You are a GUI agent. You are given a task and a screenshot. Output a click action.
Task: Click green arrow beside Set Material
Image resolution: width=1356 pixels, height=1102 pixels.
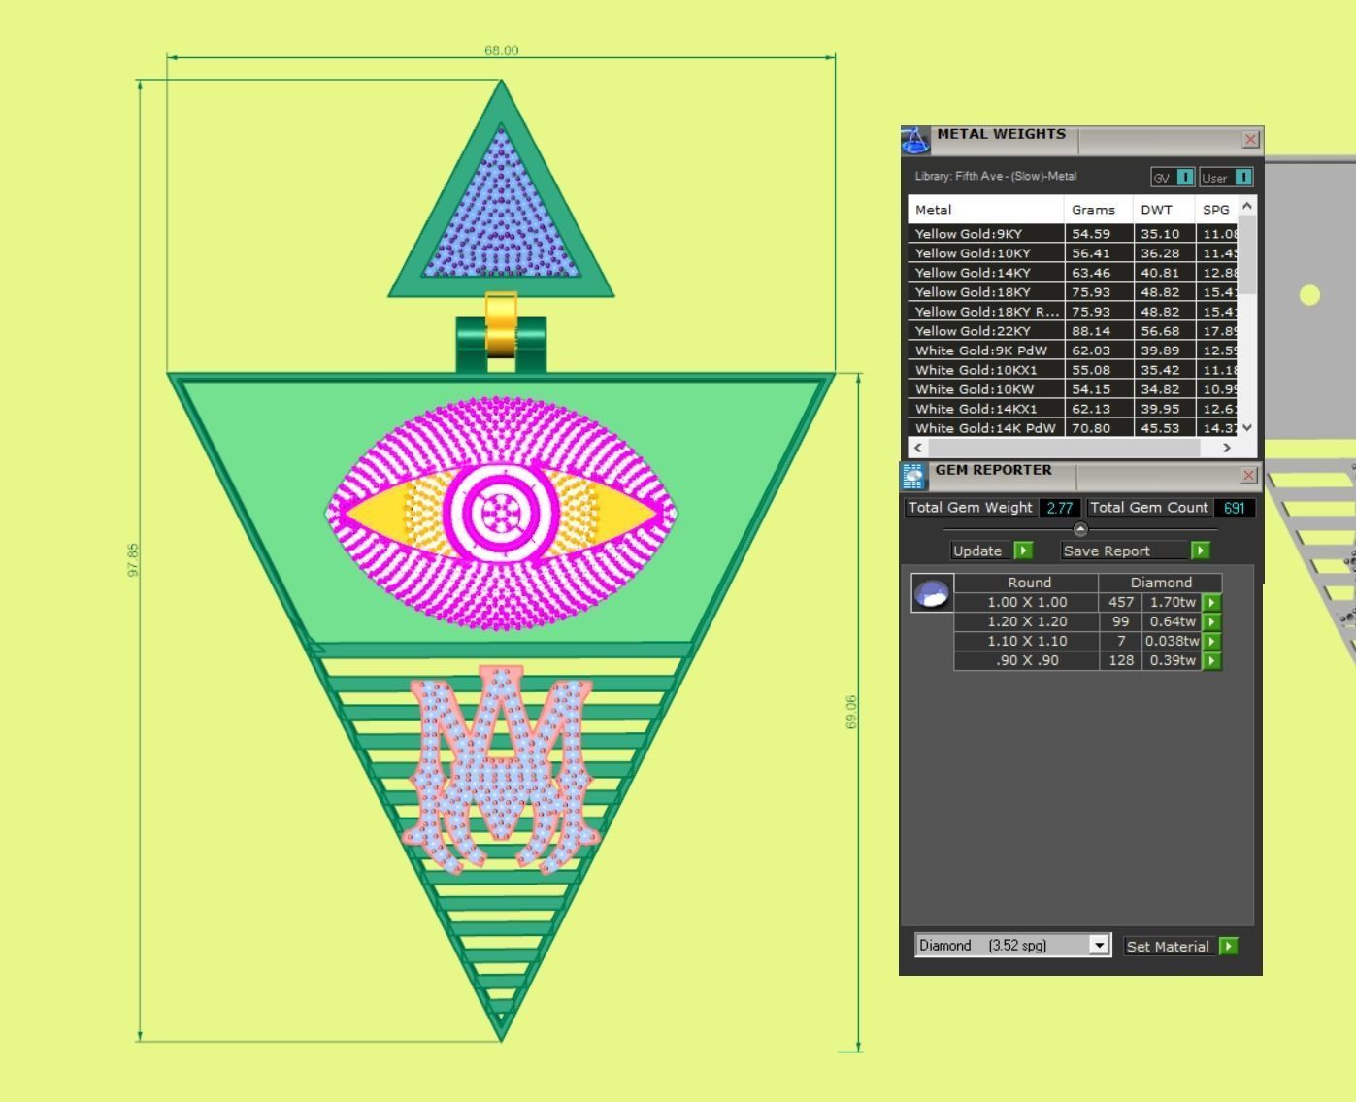(1229, 946)
